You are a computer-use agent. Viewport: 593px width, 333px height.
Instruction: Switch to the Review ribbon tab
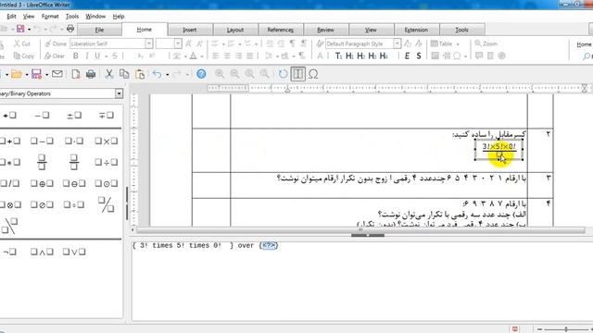(x=325, y=30)
